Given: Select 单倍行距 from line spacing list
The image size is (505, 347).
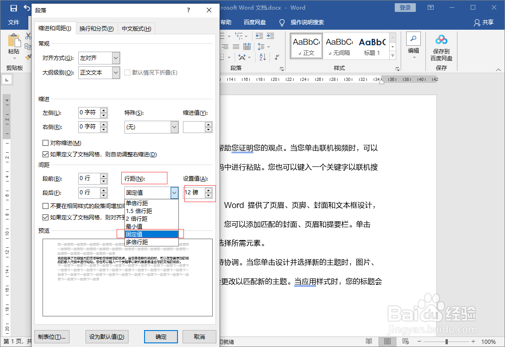Looking at the screenshot, I should (x=151, y=203).
